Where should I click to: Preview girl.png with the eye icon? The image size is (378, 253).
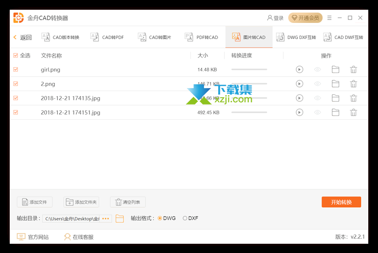(x=317, y=70)
